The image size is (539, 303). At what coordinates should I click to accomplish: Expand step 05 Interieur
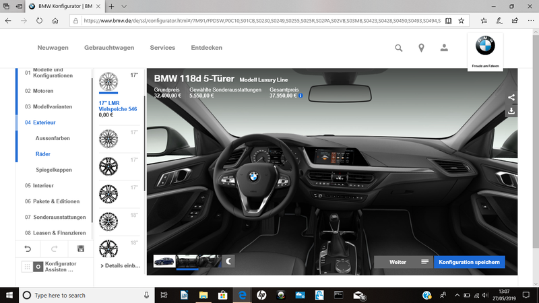[x=39, y=186]
